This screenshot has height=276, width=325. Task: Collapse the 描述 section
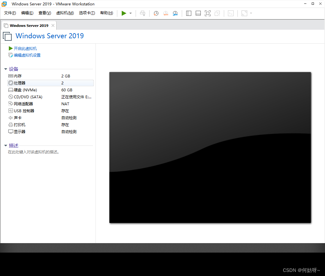(x=6, y=145)
